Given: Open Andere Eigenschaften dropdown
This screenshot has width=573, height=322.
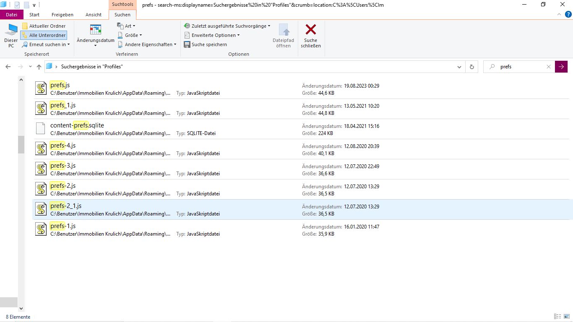Looking at the screenshot, I should 147,44.
